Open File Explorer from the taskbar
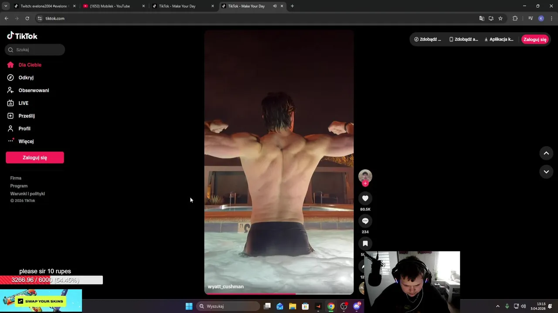Viewport: 558px width, 313px height. (293, 306)
